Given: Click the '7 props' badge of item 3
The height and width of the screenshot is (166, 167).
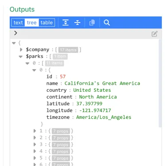Looking at the screenshot, I should (61, 144).
